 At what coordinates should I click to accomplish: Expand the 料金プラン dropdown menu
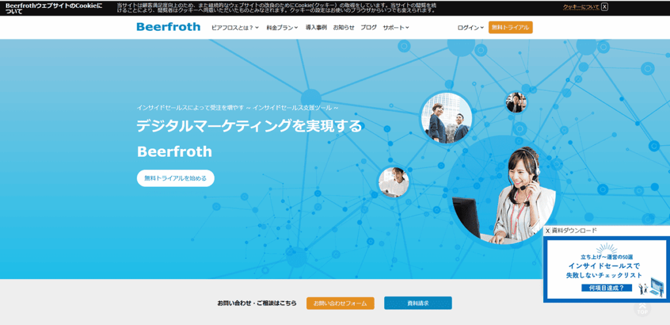pos(282,27)
